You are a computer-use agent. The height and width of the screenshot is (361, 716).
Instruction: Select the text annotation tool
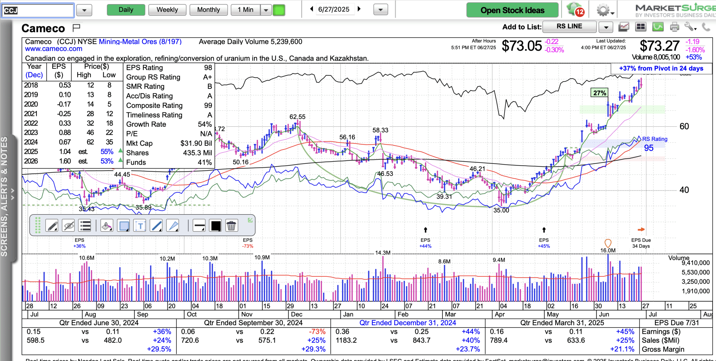click(x=140, y=226)
